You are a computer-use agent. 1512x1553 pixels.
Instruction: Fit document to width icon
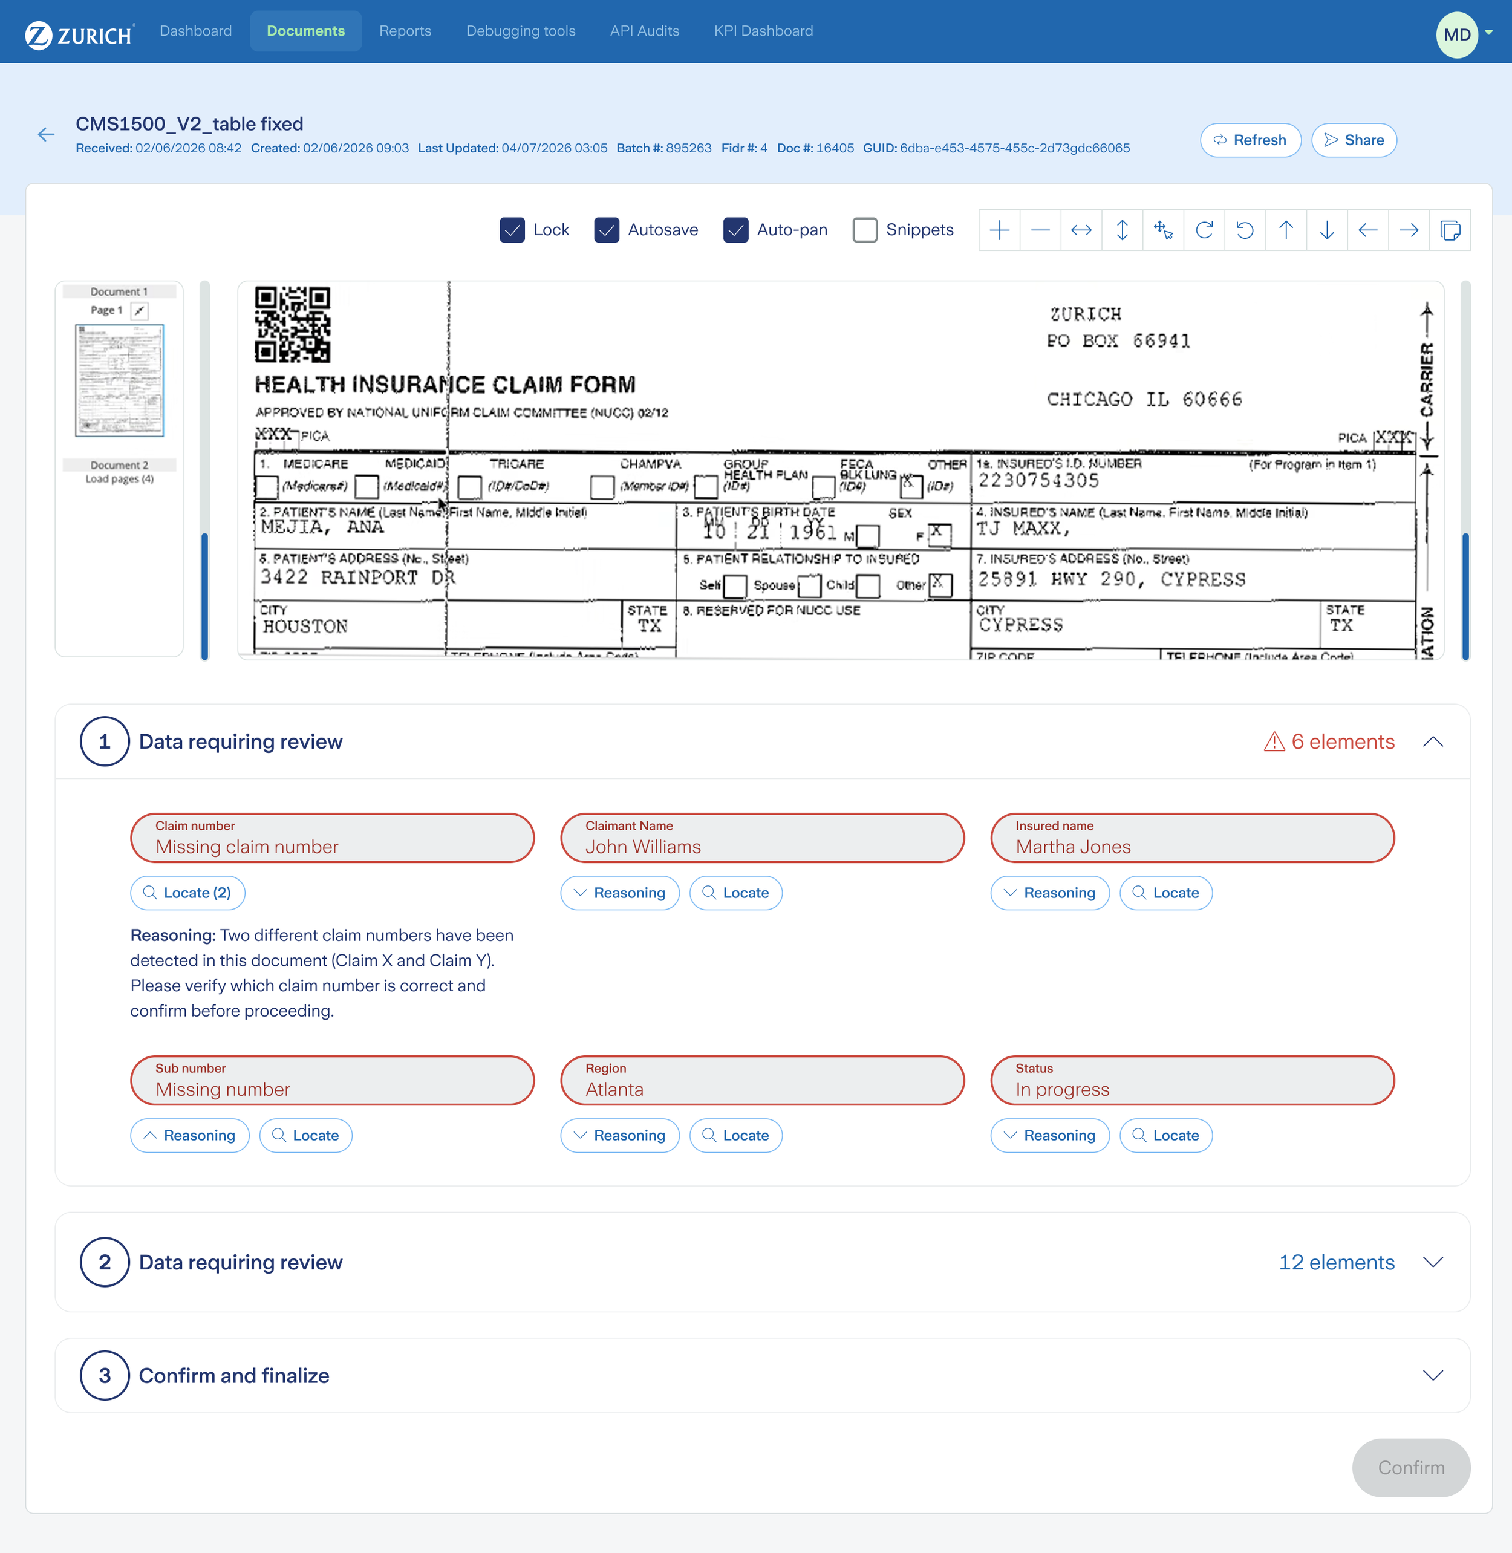[x=1081, y=230]
